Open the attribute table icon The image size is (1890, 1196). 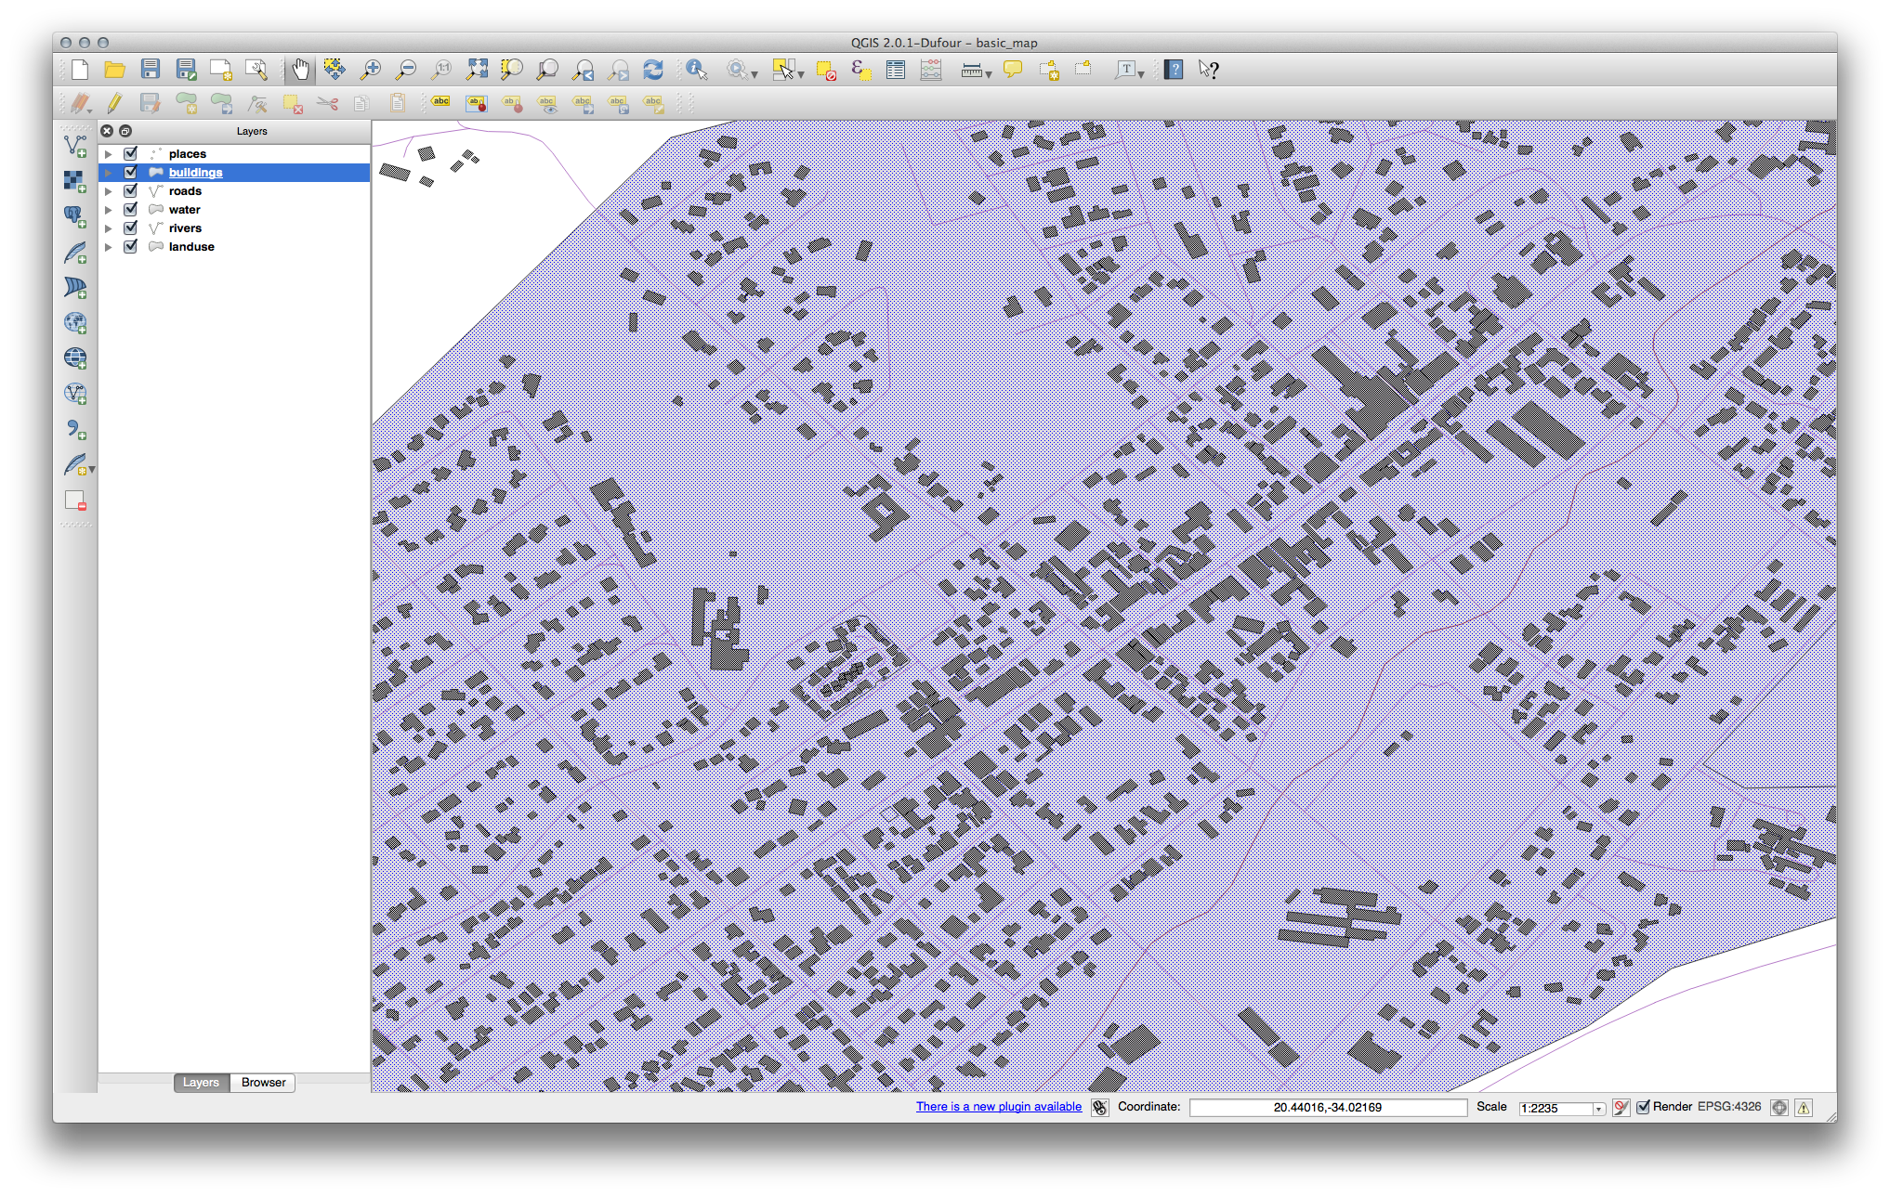point(896,70)
